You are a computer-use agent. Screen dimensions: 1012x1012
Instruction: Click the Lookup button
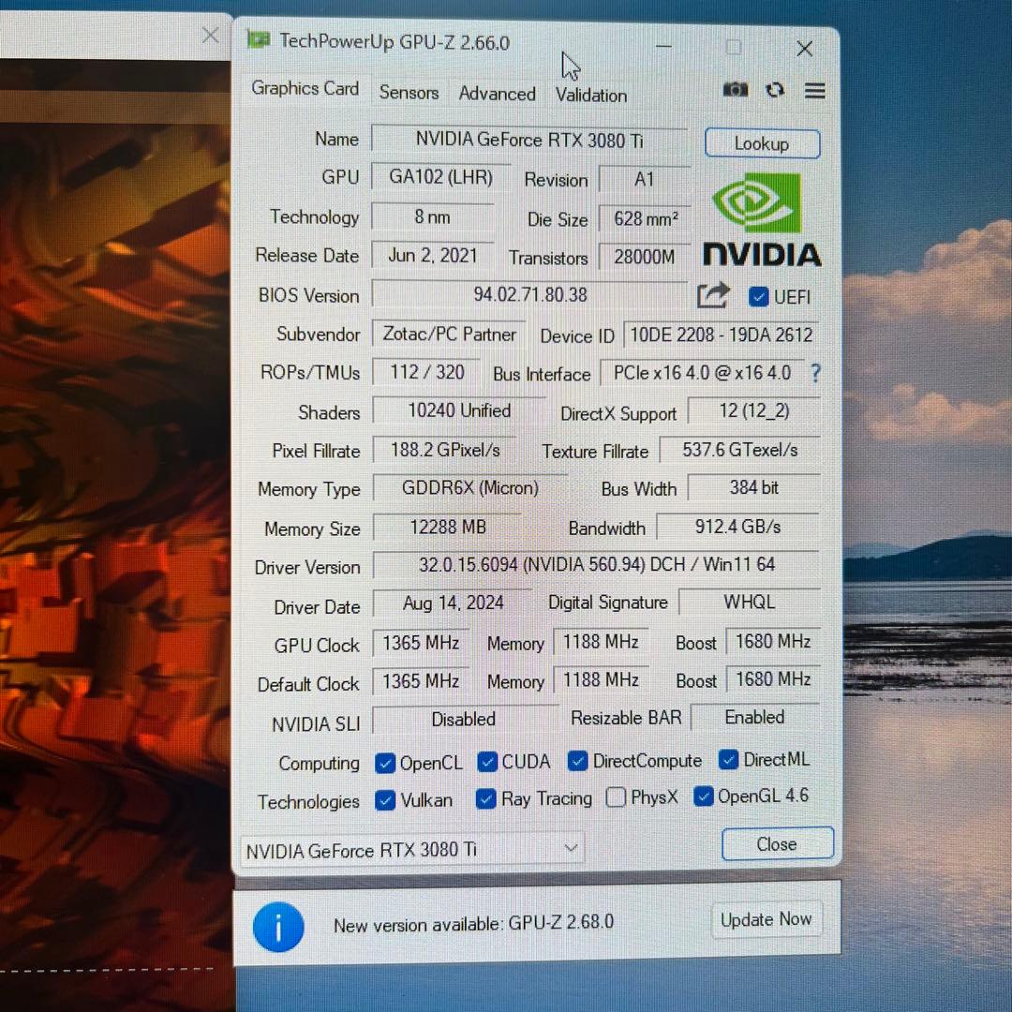[762, 142]
